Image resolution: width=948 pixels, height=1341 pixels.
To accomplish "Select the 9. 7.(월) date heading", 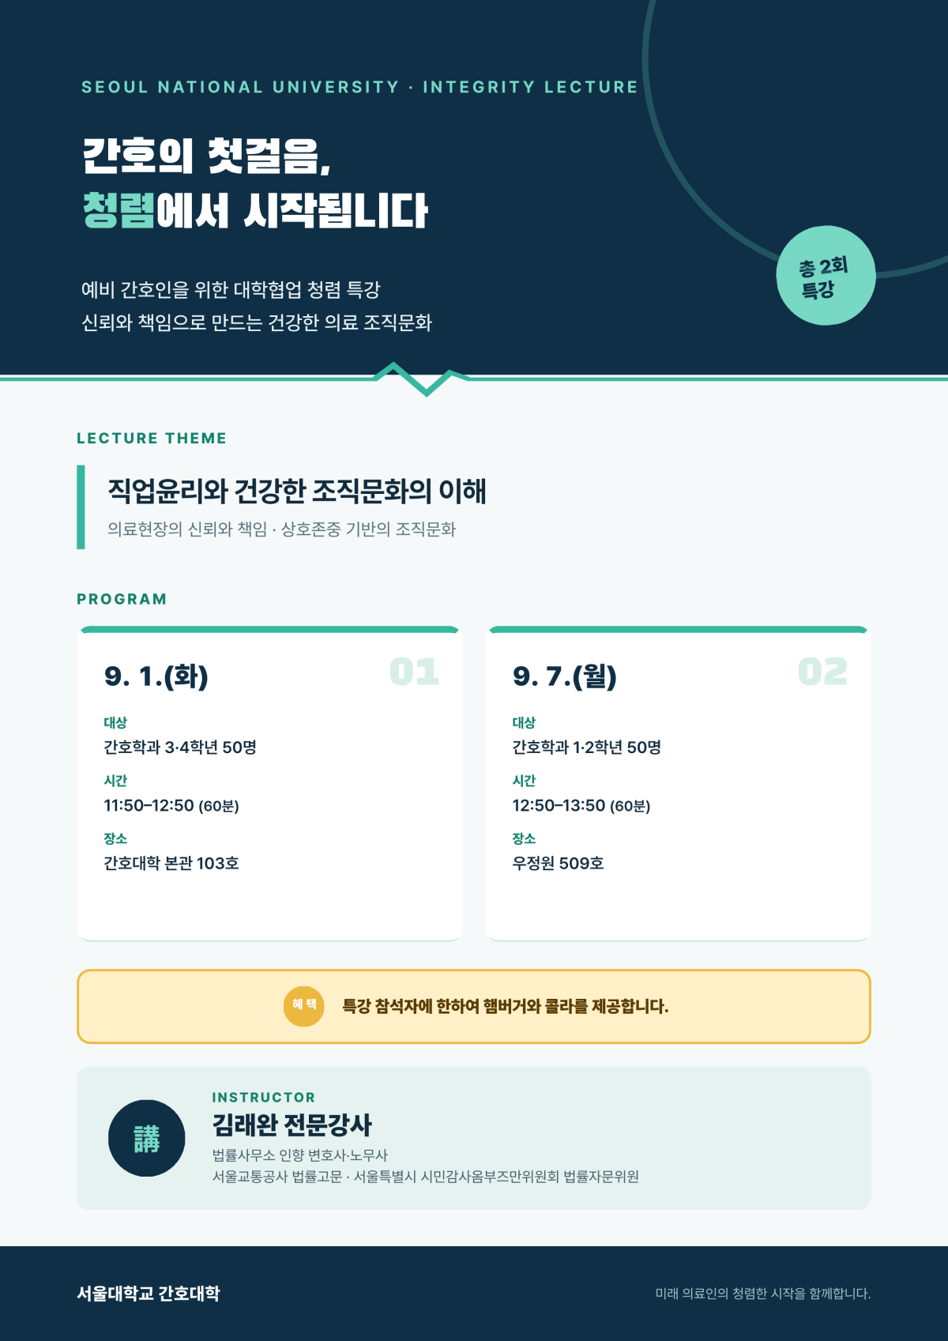I will (565, 676).
